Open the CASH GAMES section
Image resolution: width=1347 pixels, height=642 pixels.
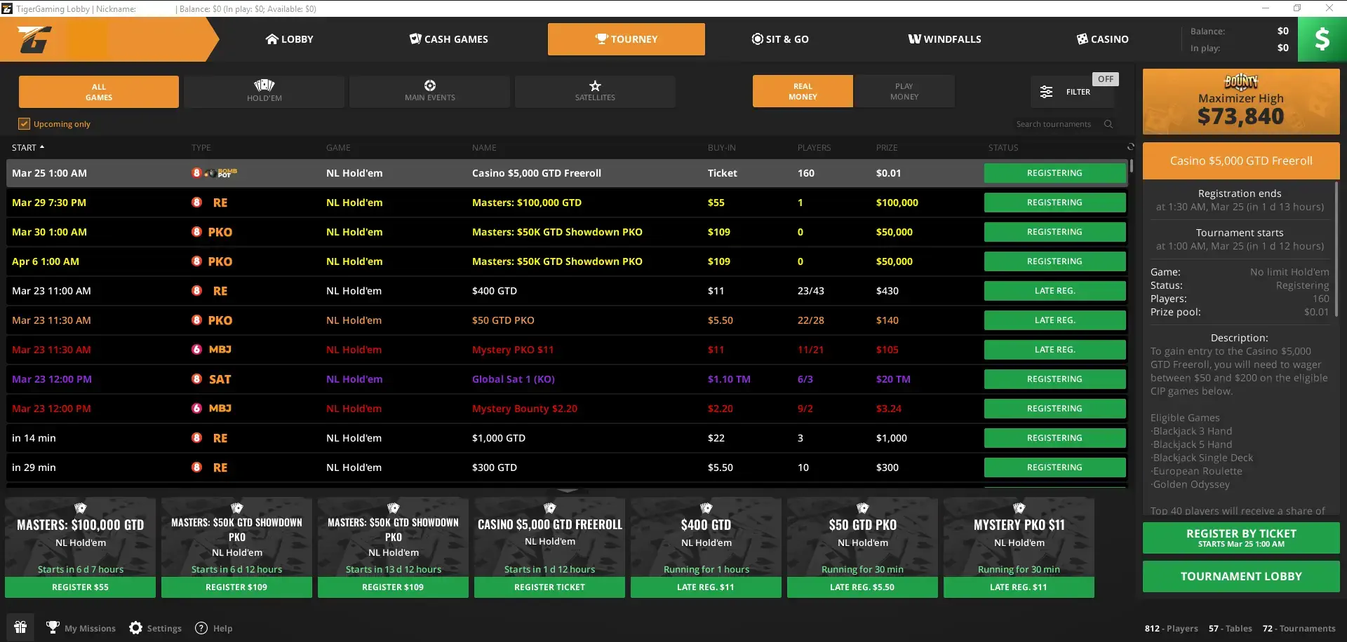click(x=448, y=39)
